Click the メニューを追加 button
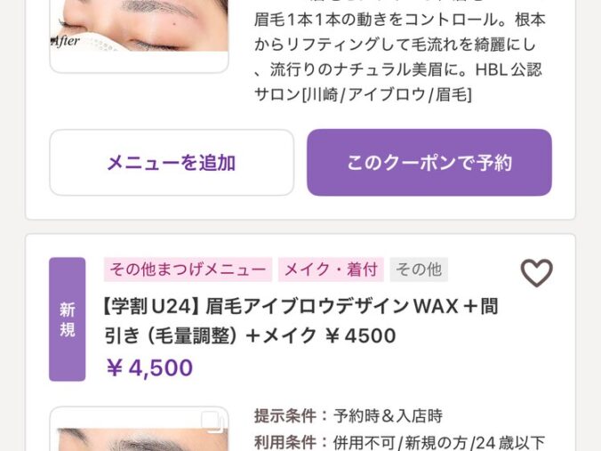 click(172, 163)
